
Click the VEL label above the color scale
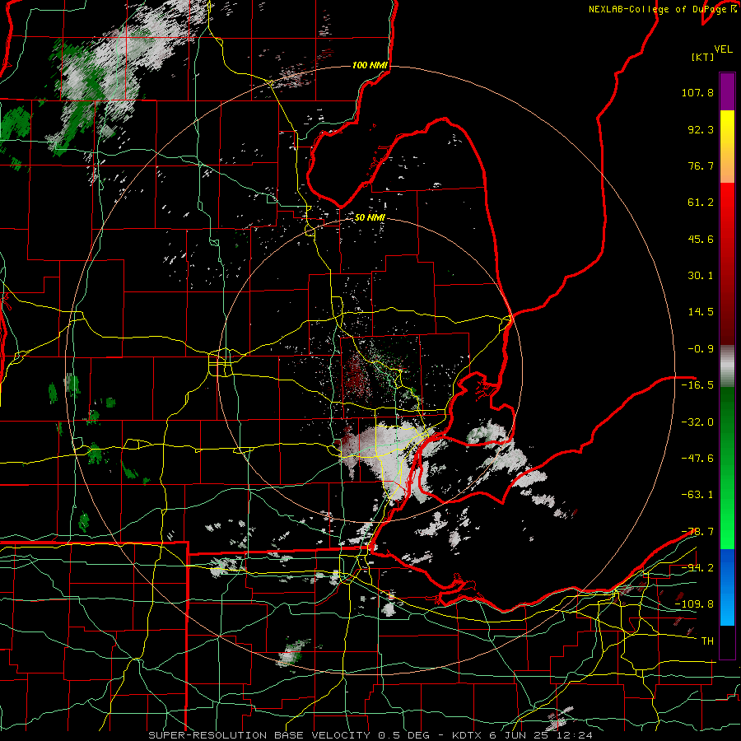[723, 49]
